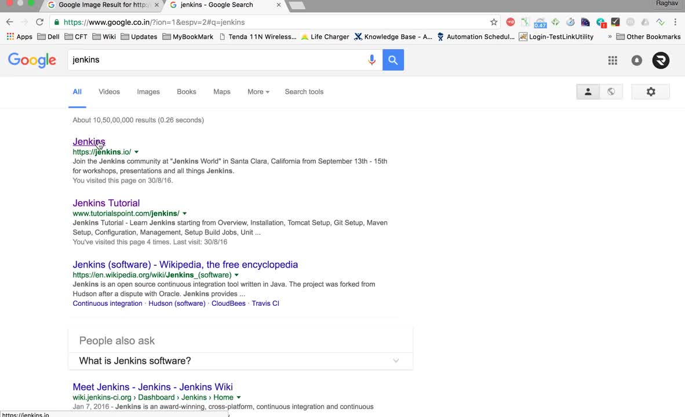Open the grey Google Drive extension icon
Viewport: 685px width, 417px height.
pyautogui.click(x=645, y=22)
